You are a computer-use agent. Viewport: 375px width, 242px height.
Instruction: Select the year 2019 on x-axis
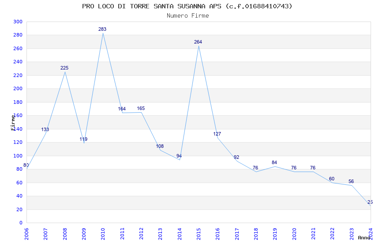(275, 234)
